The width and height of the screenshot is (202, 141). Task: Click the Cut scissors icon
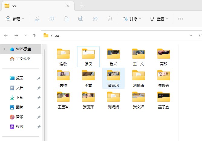[37, 19]
